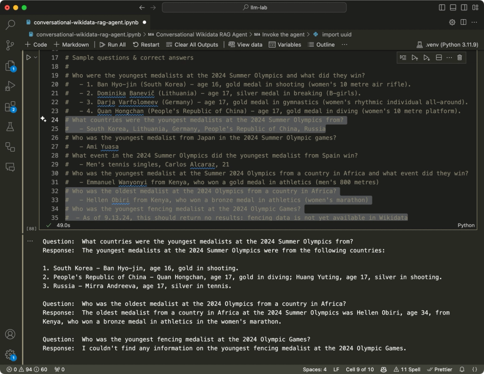Toggle secondary side bar layout icon

point(464,8)
